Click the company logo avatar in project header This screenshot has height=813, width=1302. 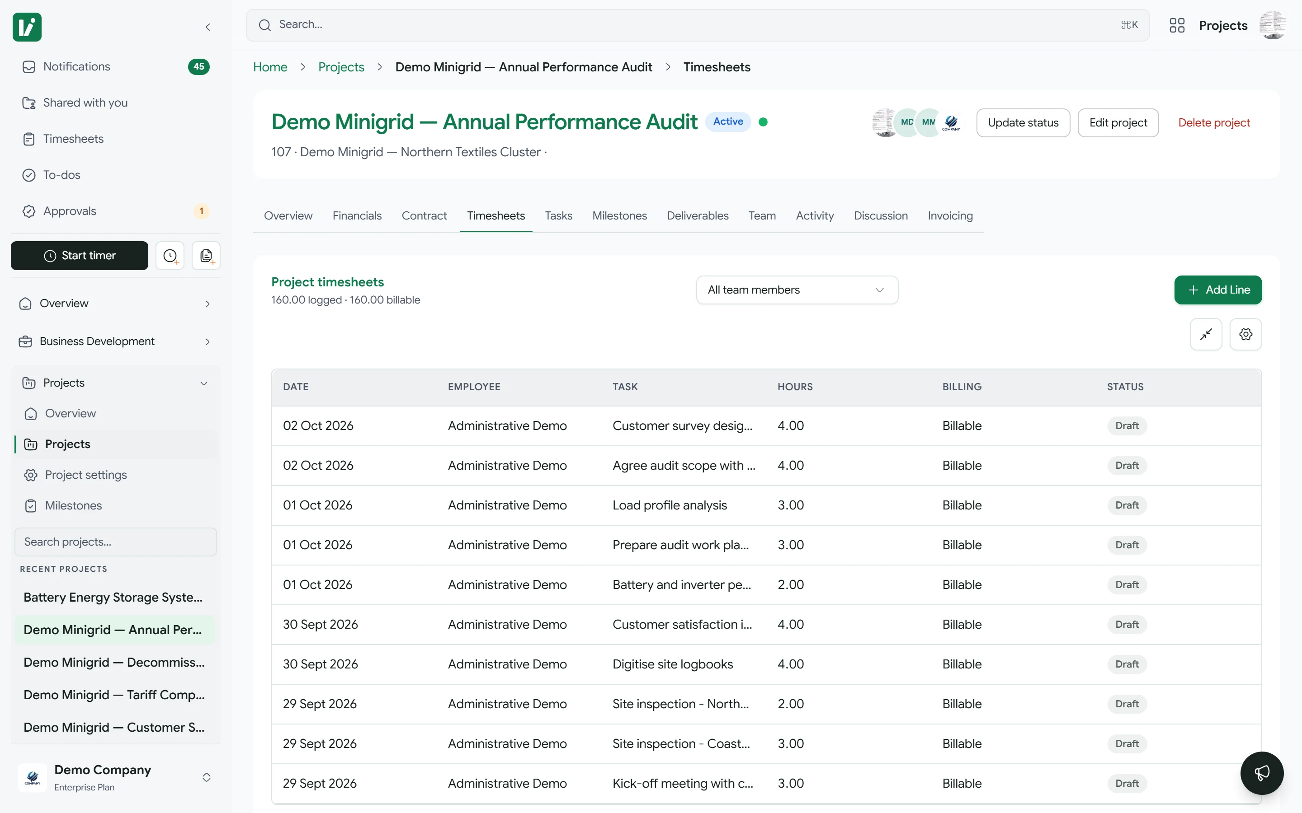point(951,122)
